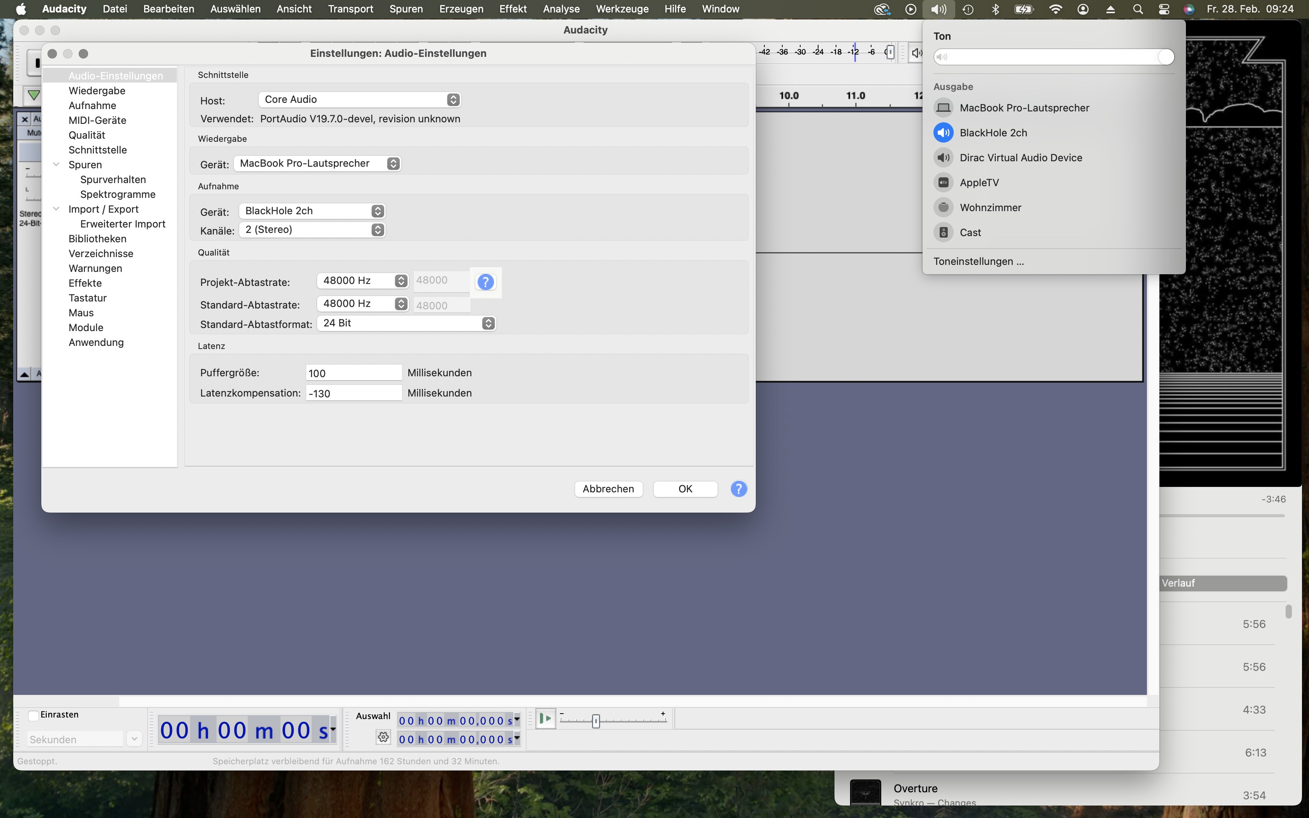The height and width of the screenshot is (818, 1309).
Task: Click the Audacity main time display
Action: coord(247,730)
